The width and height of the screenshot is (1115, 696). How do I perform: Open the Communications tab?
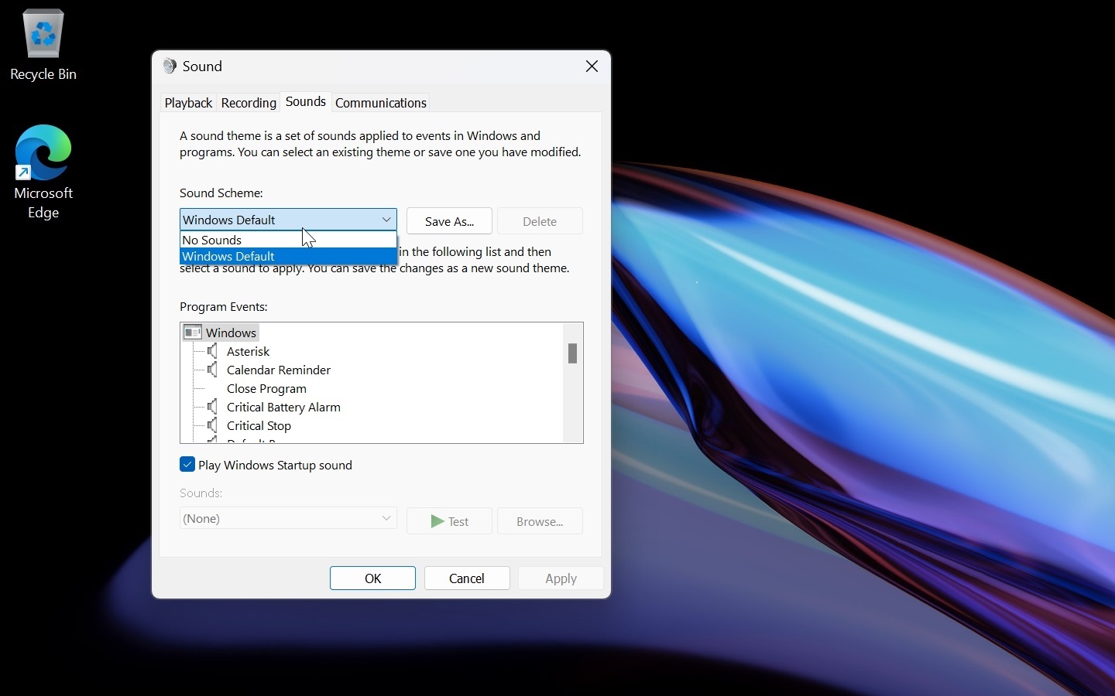381,103
